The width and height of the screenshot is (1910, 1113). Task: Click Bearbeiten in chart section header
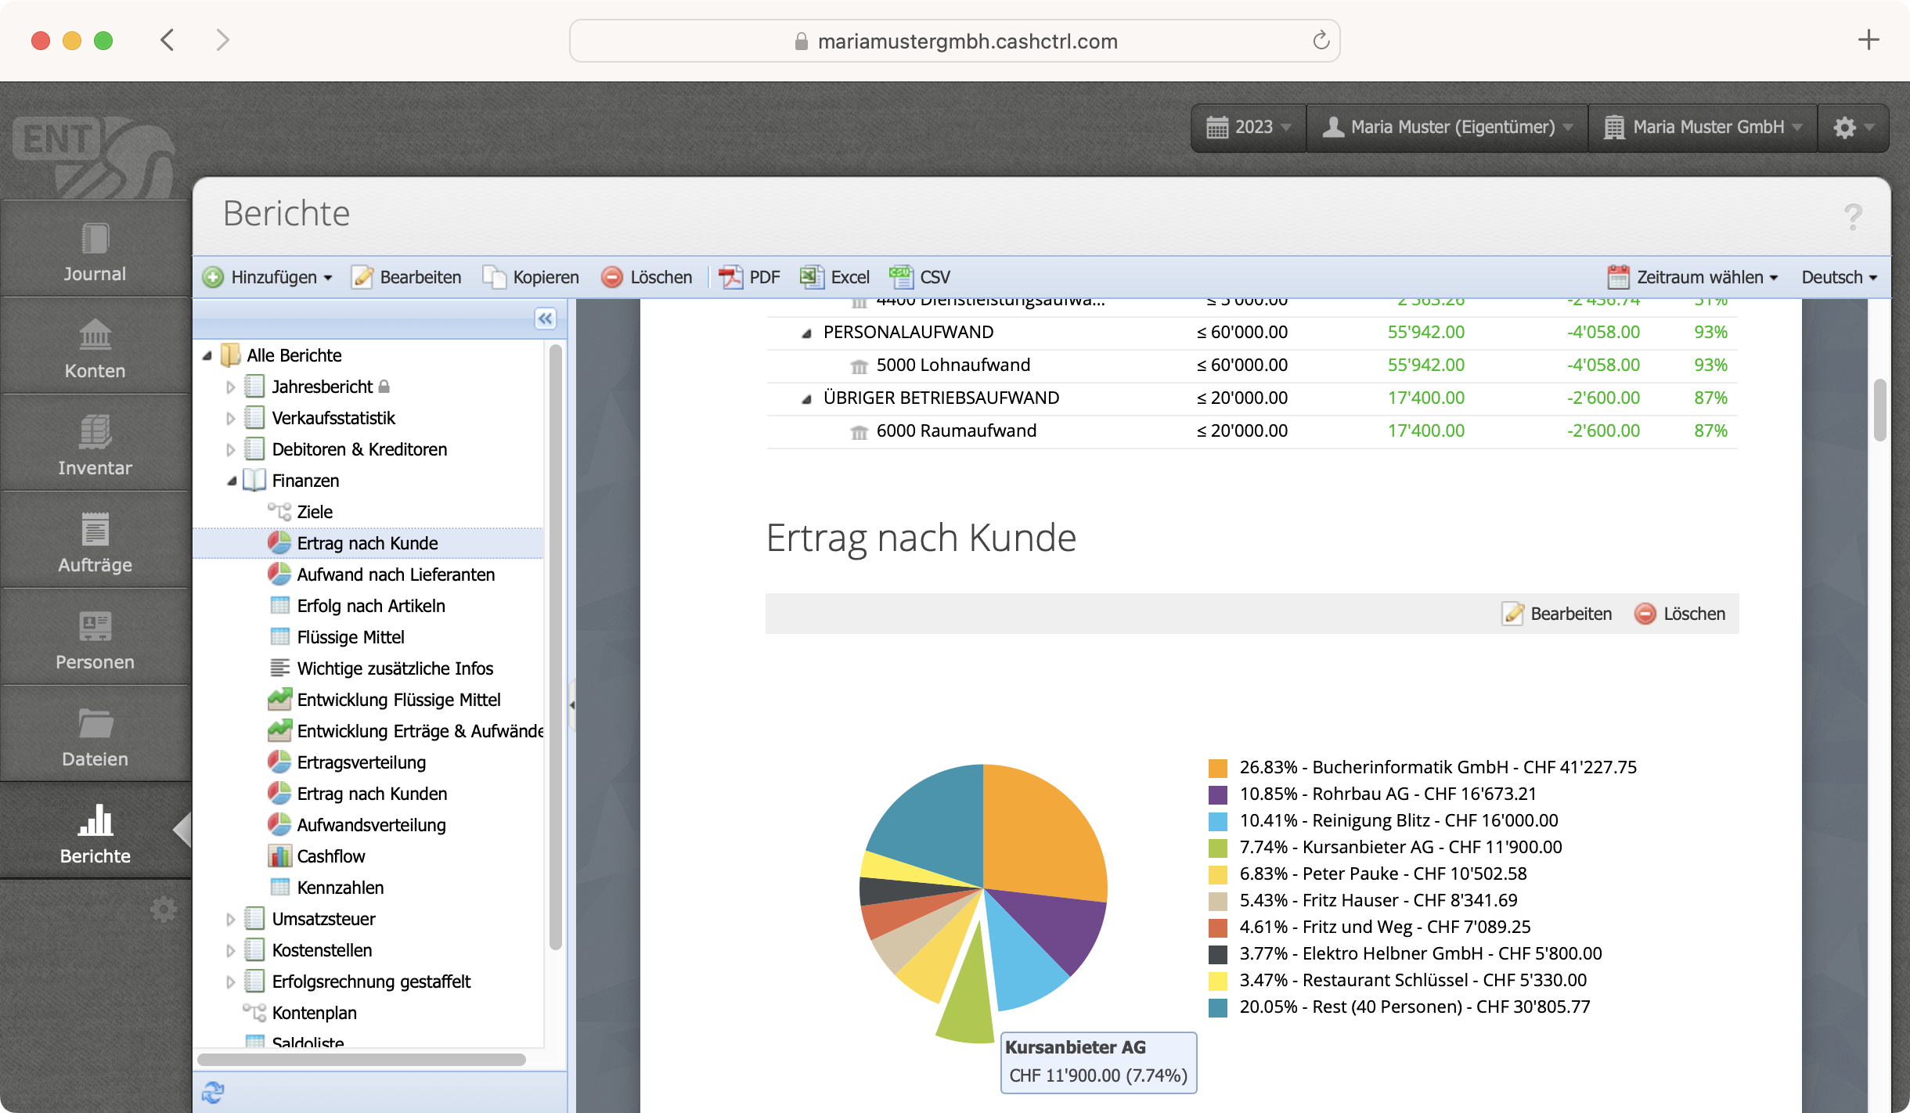coord(1556,614)
